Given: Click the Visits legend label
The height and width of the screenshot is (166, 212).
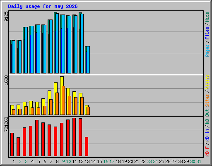Looking at the screenshot, I should coord(207,82).
